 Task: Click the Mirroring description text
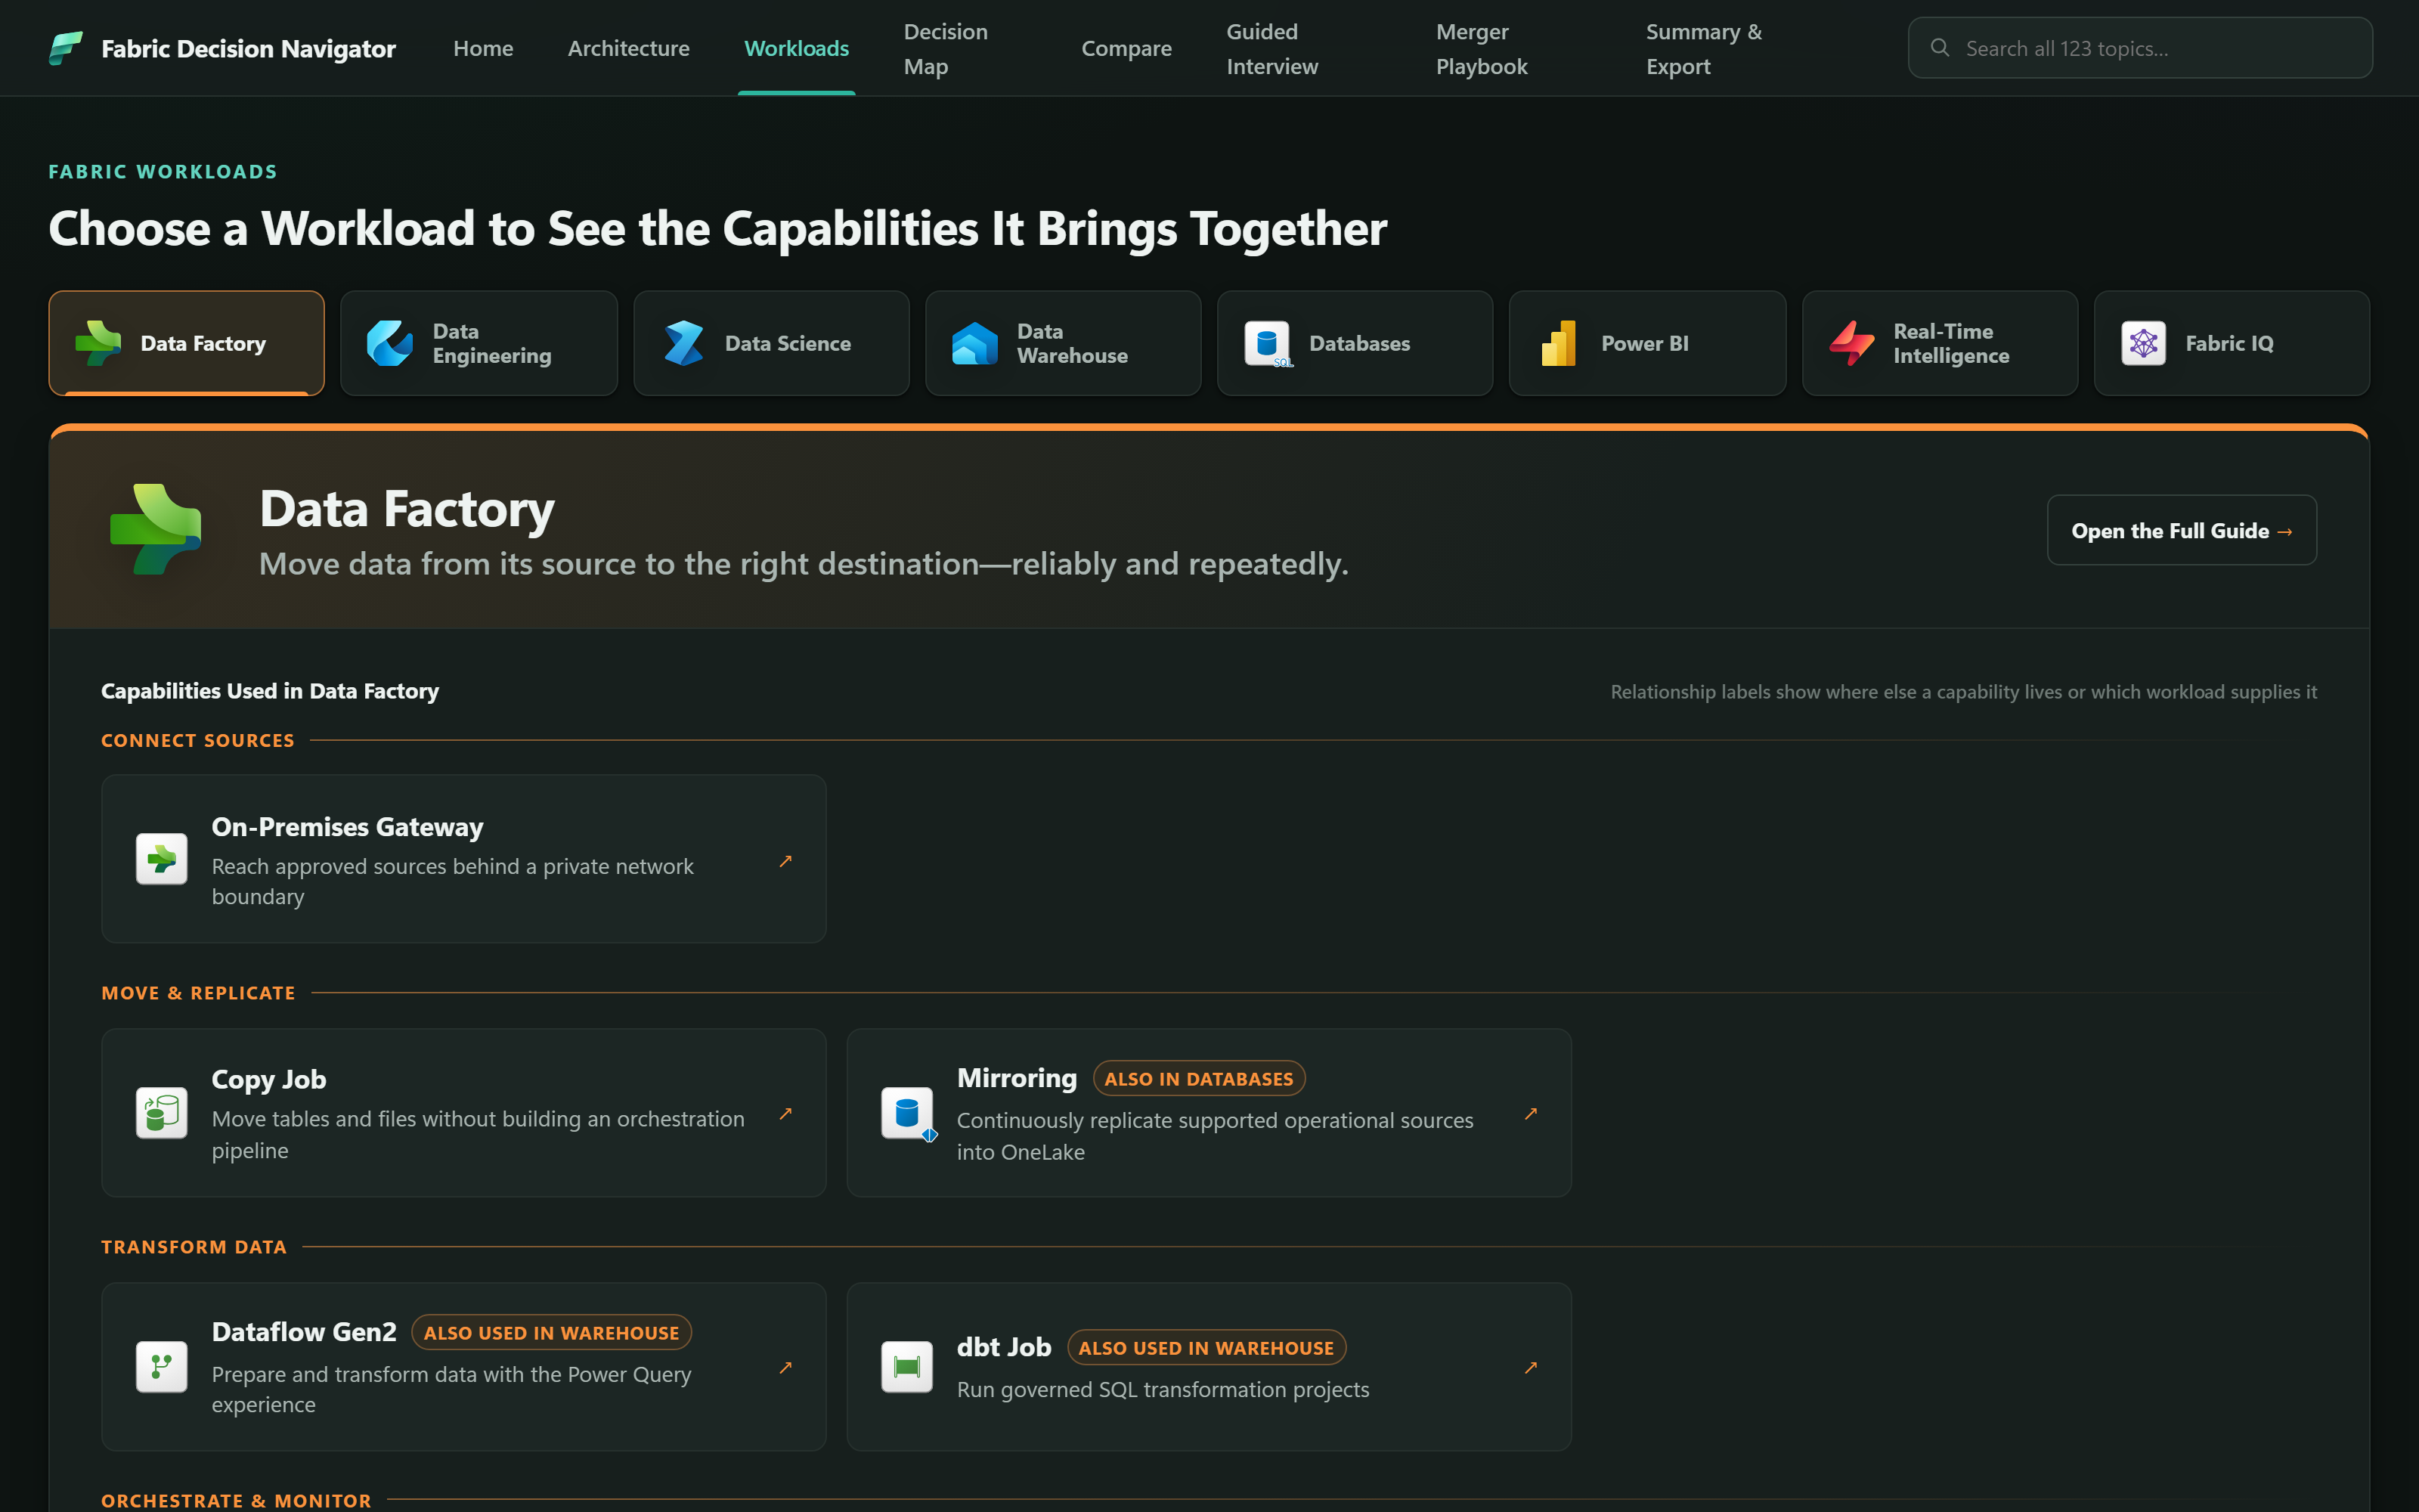[x=1215, y=1136]
